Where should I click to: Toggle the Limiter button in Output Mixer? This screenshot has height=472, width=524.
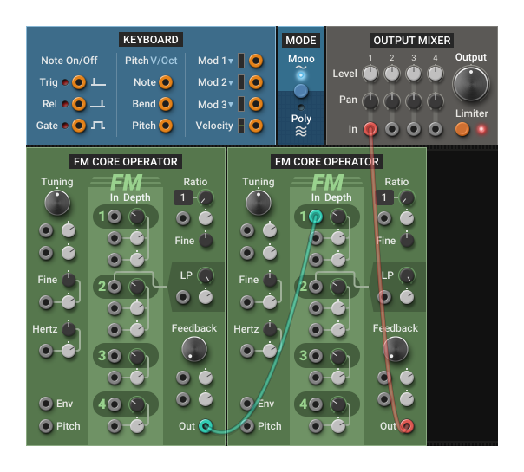click(x=462, y=129)
